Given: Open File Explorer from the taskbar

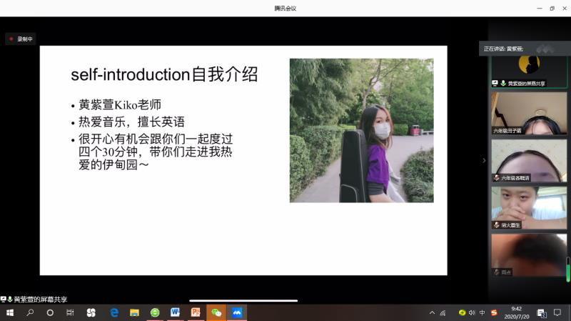Looking at the screenshot, I should 134,312.
